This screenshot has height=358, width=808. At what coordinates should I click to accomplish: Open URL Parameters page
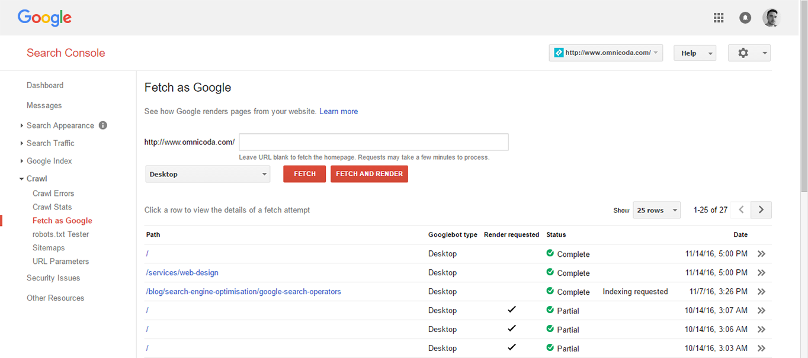click(60, 262)
